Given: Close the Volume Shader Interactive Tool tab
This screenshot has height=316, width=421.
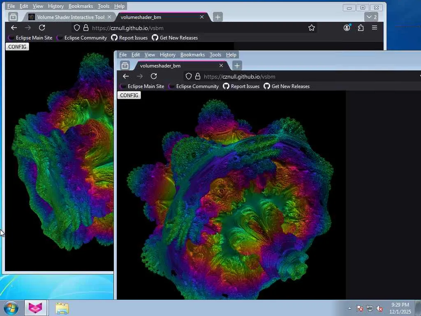Looking at the screenshot, I should coord(109,17).
